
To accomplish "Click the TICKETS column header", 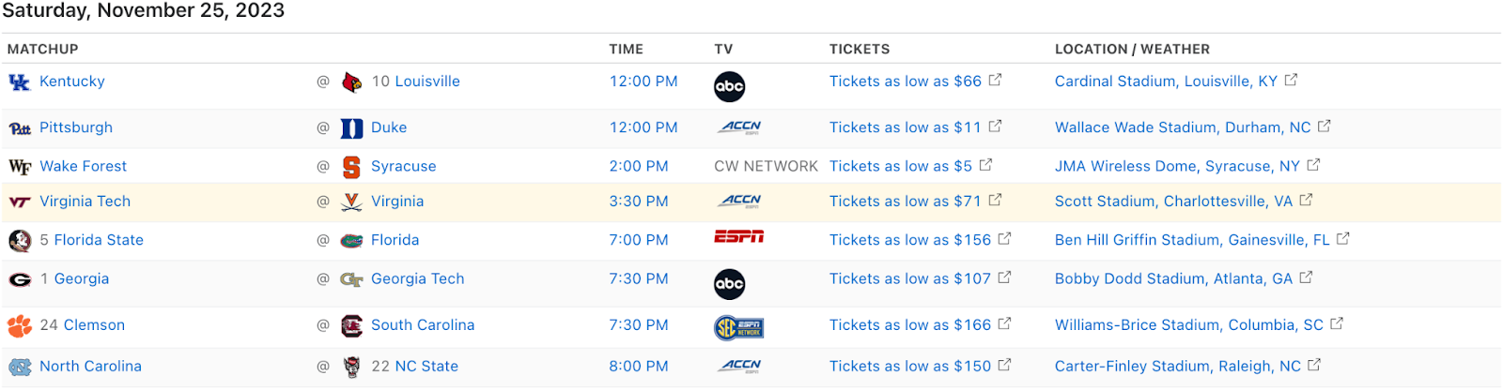I will tap(860, 49).
